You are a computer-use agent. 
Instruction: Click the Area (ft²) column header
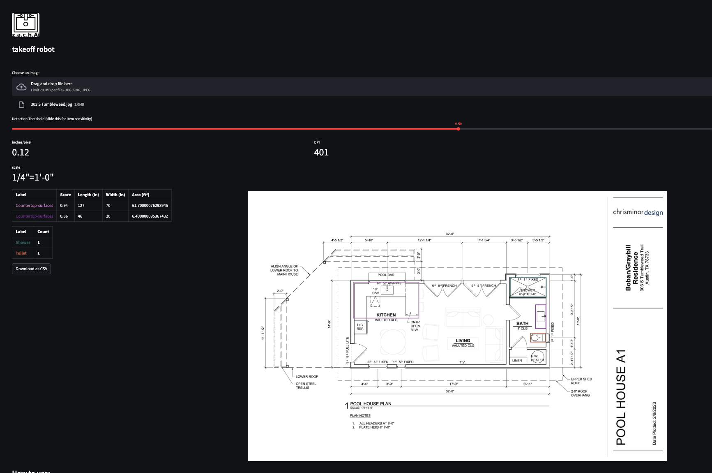coord(141,195)
